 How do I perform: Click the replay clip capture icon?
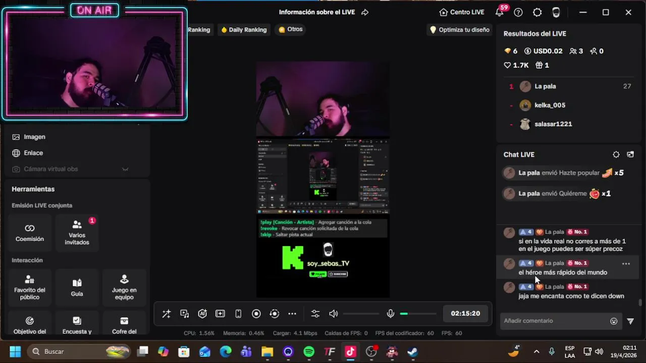(274, 314)
